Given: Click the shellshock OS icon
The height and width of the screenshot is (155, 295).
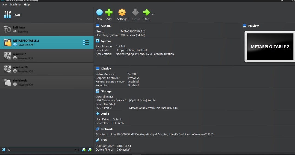Looking at the screenshot, I should pyautogui.click(x=8, y=82).
